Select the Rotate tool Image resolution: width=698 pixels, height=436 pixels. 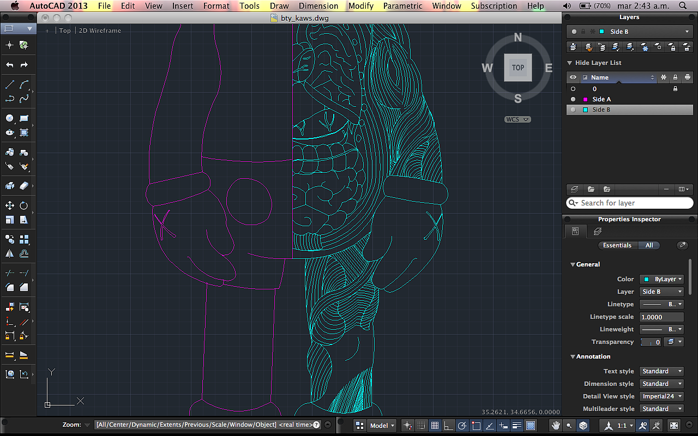point(24,205)
